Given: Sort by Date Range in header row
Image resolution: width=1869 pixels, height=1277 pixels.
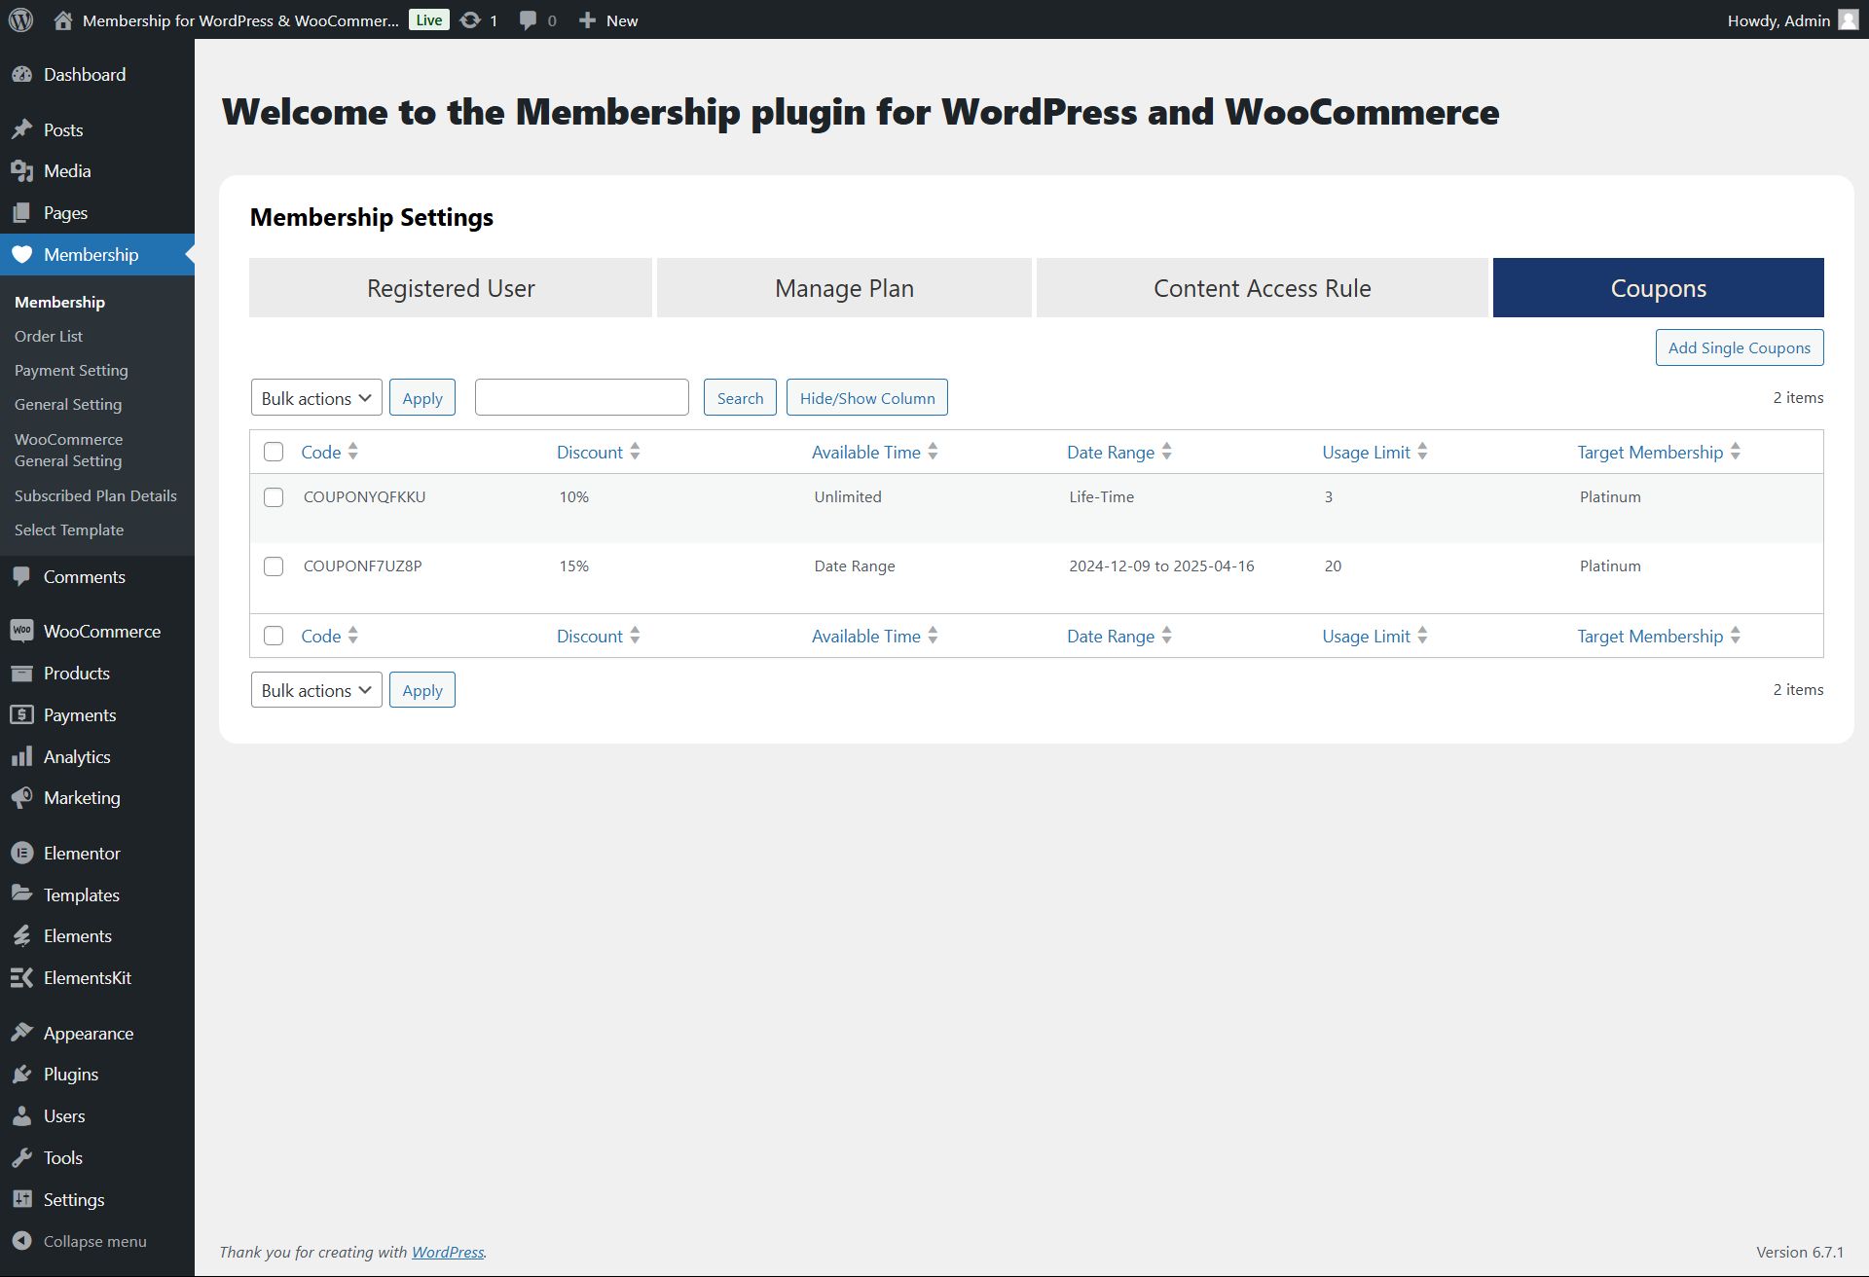Looking at the screenshot, I should pyautogui.click(x=1119, y=452).
